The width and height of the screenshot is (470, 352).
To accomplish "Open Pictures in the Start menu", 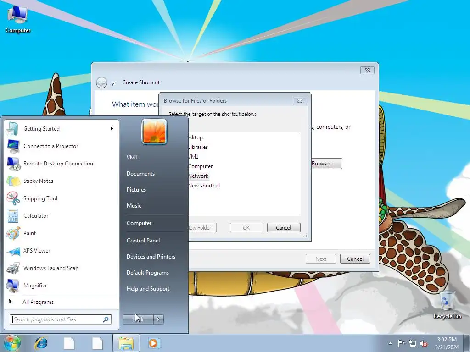I will click(136, 190).
